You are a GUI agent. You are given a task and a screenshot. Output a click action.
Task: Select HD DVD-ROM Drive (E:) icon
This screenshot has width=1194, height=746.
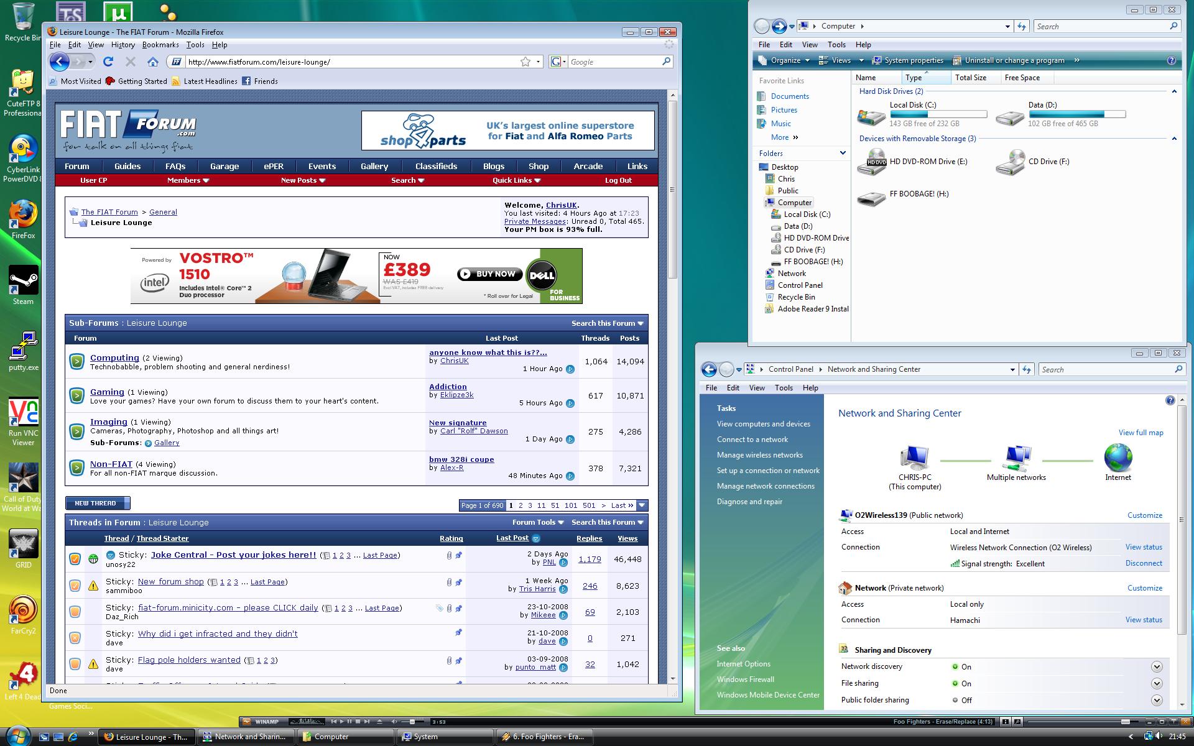(872, 162)
